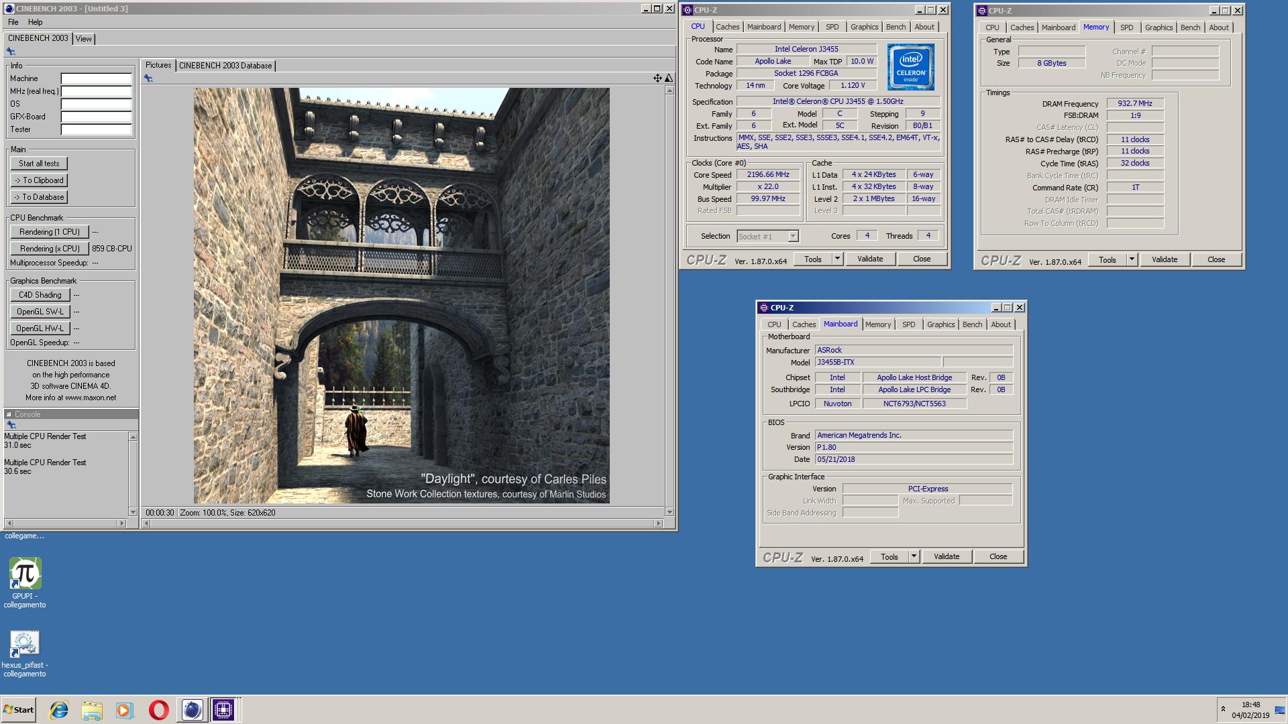Select the CINEBENCH 2003 Database tab
The image size is (1288, 724).
[x=225, y=66]
